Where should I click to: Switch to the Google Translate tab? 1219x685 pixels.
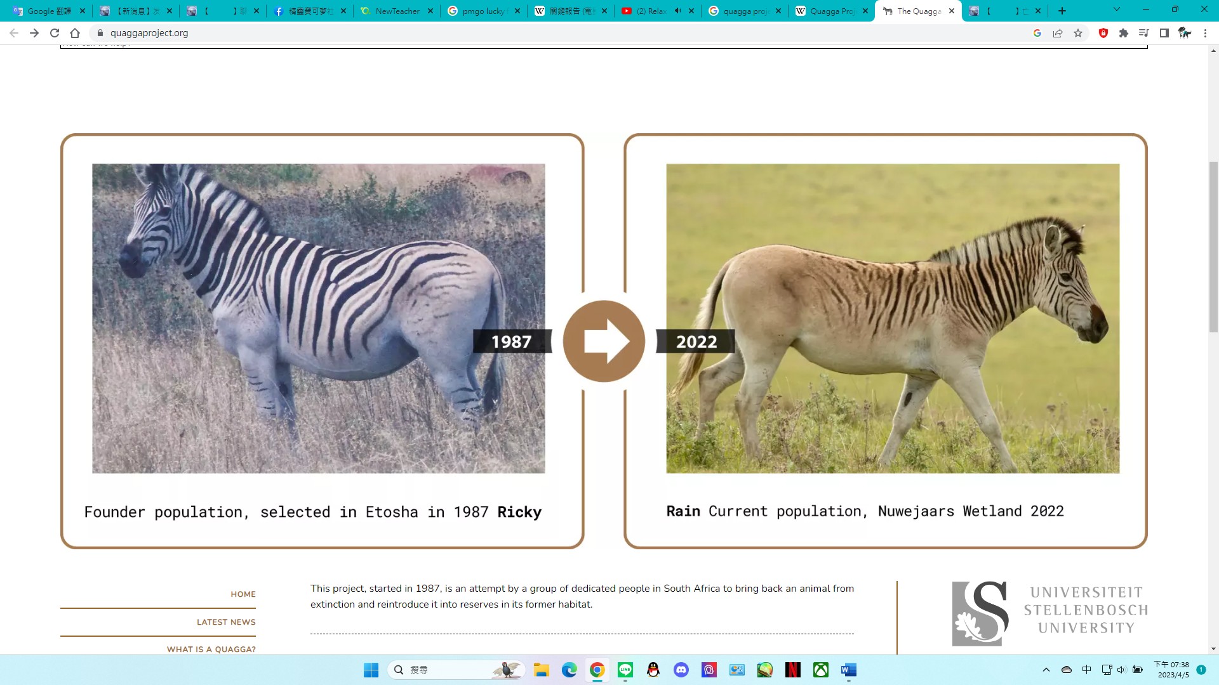point(49,11)
